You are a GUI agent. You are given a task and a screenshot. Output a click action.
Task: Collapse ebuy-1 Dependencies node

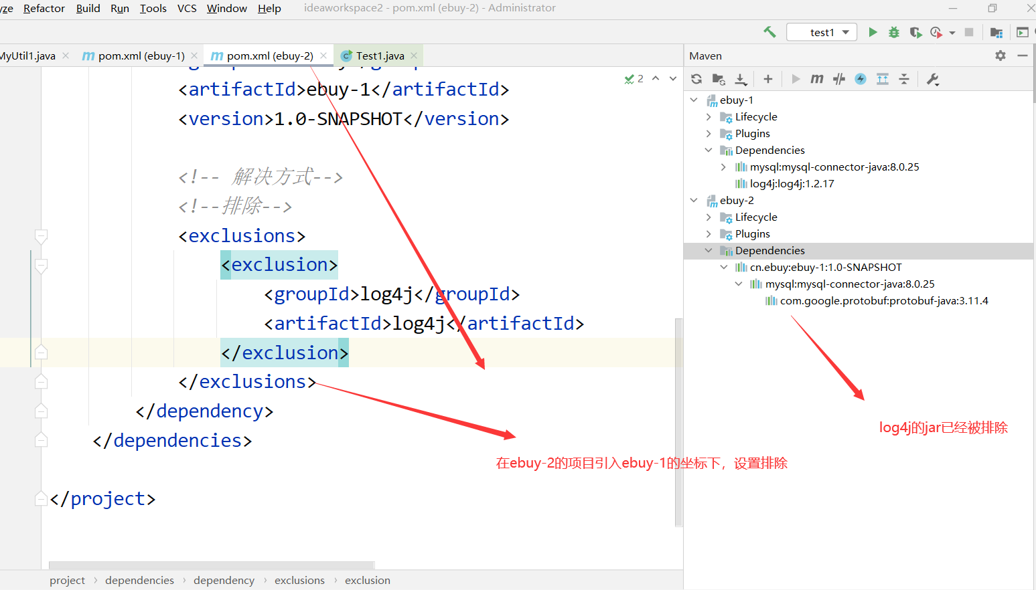[x=709, y=150]
